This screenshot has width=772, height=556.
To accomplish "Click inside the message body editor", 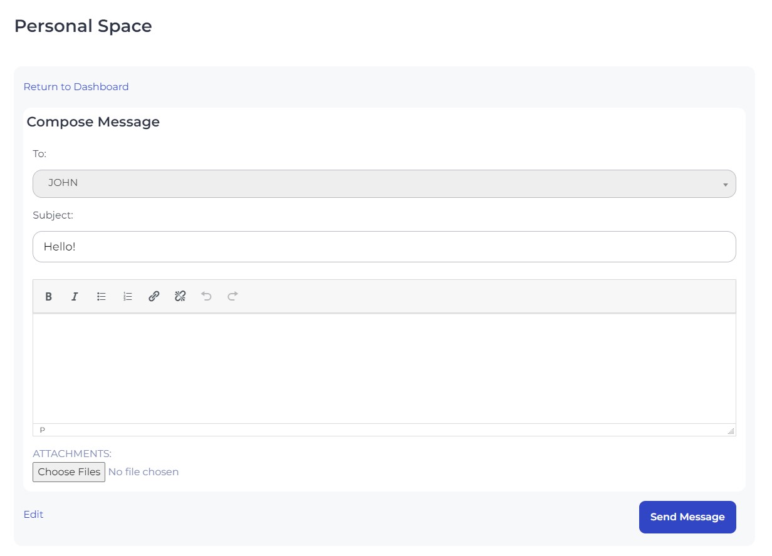I will point(384,368).
